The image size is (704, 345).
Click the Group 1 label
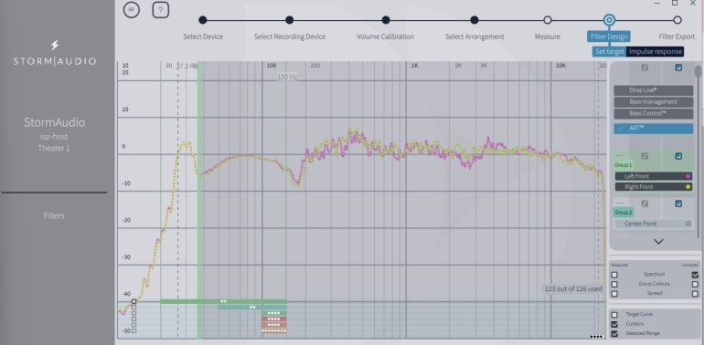pos(624,165)
